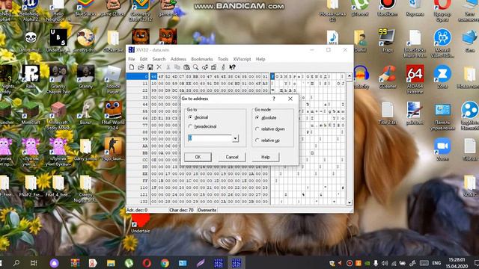Select the Undertale desktop shortcut below the XVI32 window
479x269 pixels.
point(140,223)
